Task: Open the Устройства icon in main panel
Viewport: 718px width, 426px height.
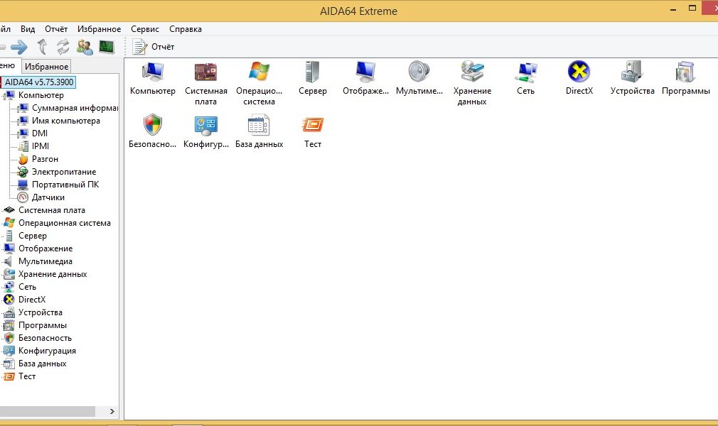Action: [633, 72]
